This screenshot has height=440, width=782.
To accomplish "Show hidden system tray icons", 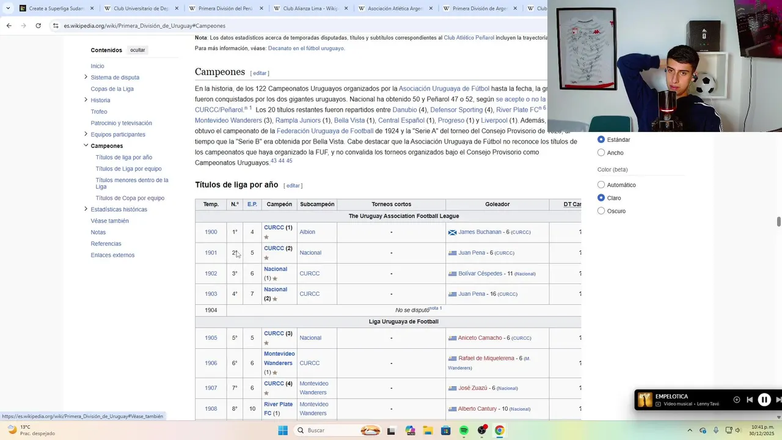I will click(x=690, y=430).
